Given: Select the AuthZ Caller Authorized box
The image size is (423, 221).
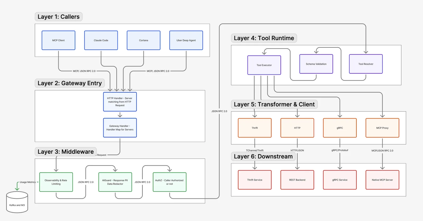Looking at the screenshot, I should (x=170, y=182).
